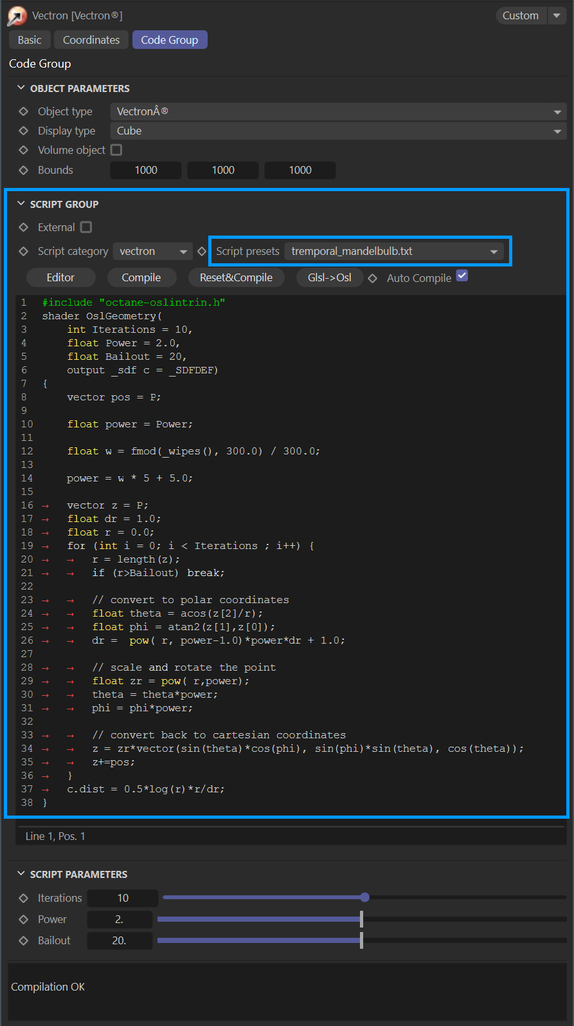Viewport: 574px width, 1026px height.
Task: Switch to the Coordinates tab
Action: 91,40
